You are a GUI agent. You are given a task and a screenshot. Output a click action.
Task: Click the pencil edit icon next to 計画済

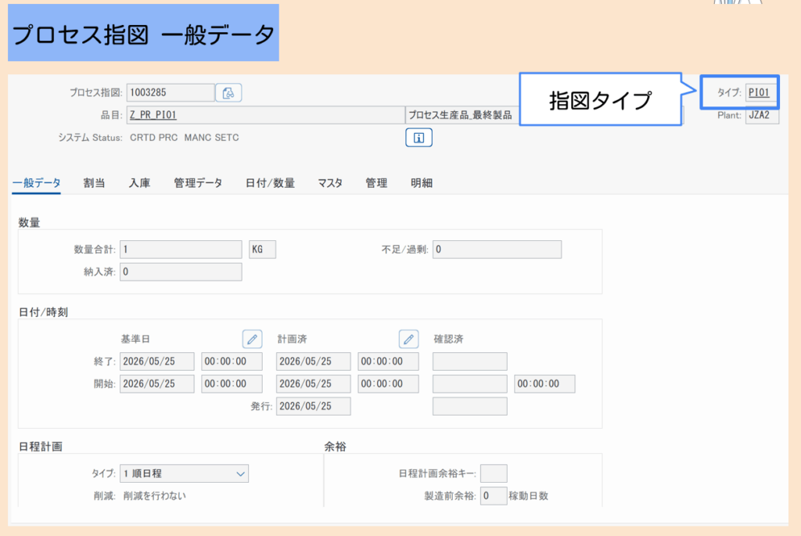pos(408,339)
